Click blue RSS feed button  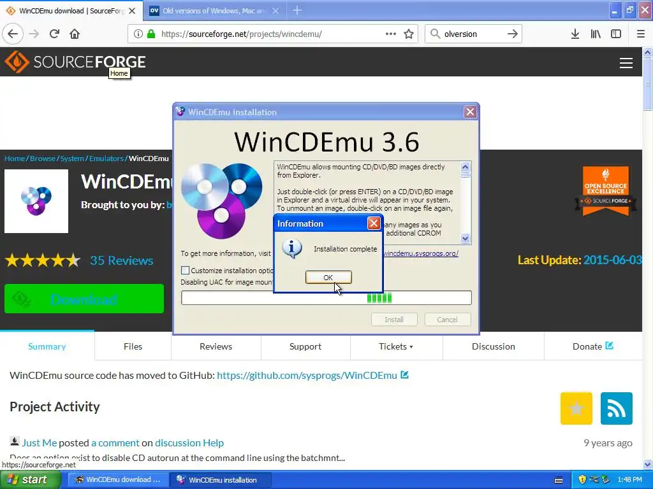pos(617,408)
